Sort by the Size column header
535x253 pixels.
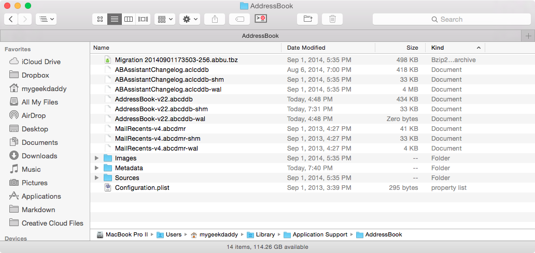400,48
